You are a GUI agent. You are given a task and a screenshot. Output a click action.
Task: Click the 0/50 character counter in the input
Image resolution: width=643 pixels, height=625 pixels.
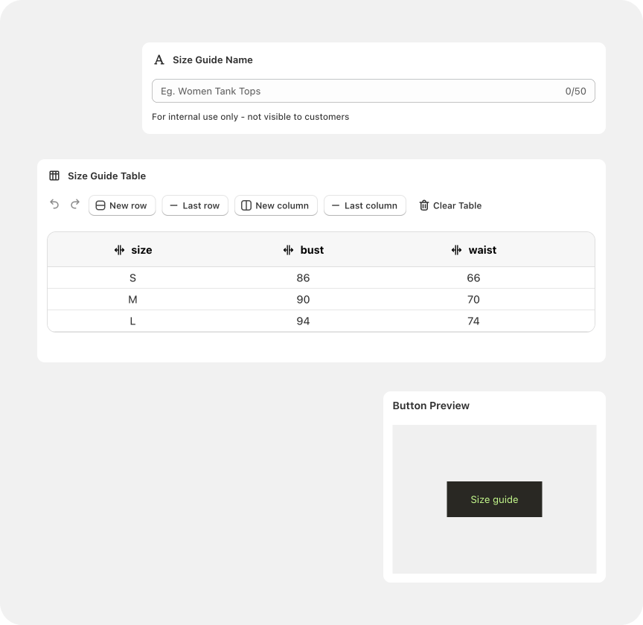pyautogui.click(x=575, y=91)
